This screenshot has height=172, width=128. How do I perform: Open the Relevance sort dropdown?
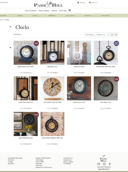point(101,35)
